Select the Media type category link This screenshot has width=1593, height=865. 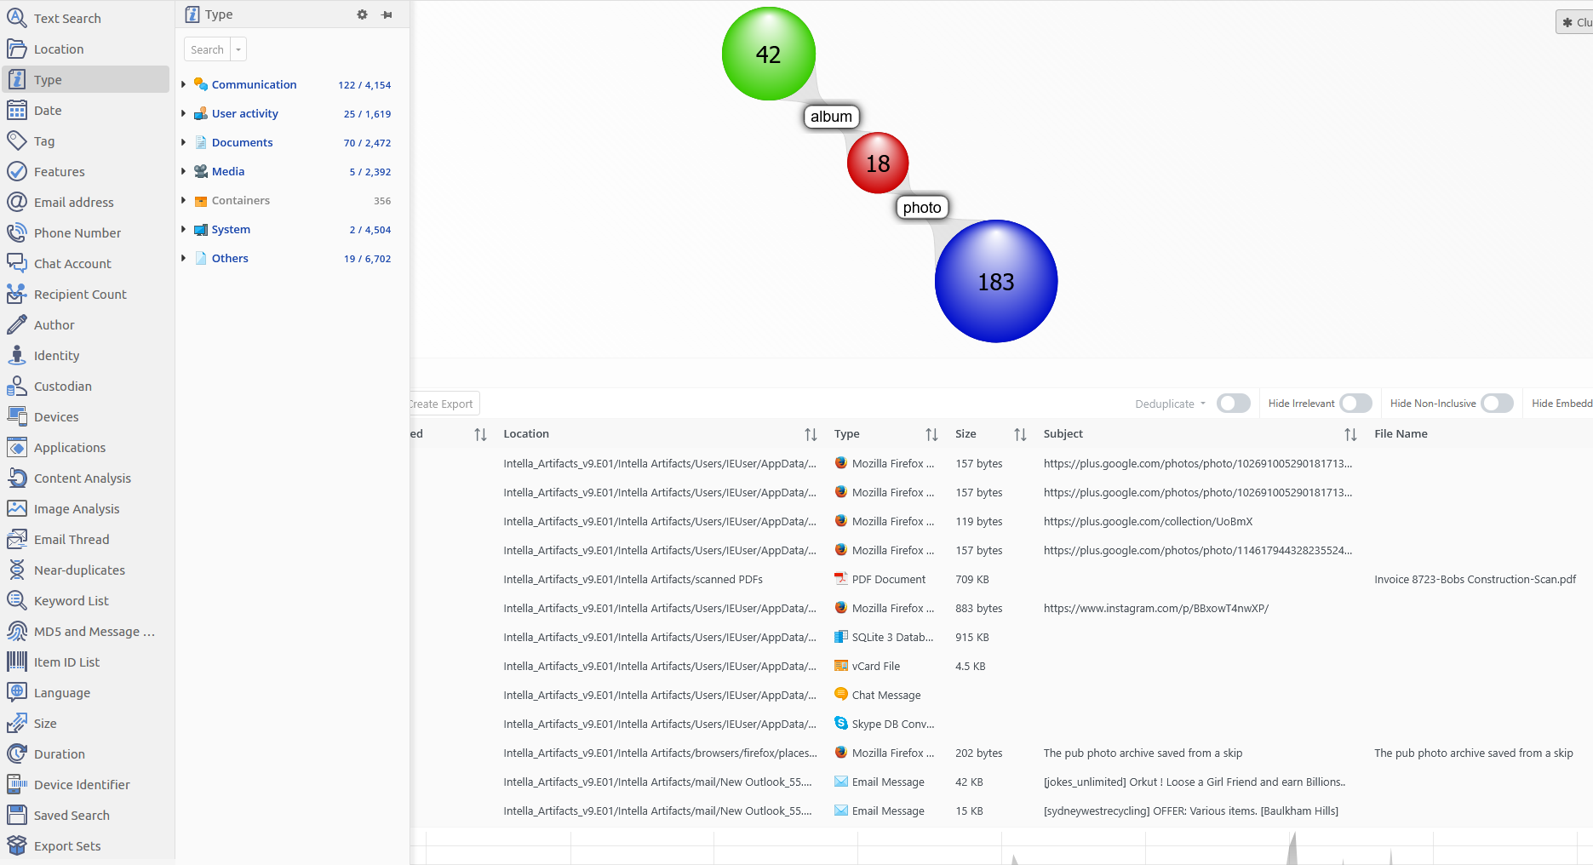coord(228,171)
